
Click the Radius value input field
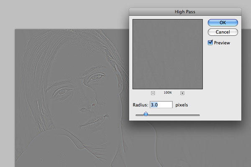coord(161,105)
